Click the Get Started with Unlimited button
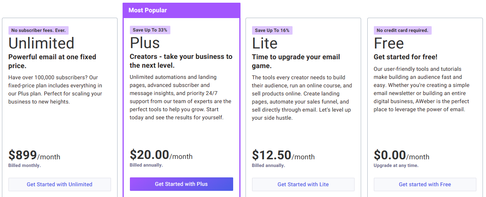486x197 pixels. click(x=60, y=184)
